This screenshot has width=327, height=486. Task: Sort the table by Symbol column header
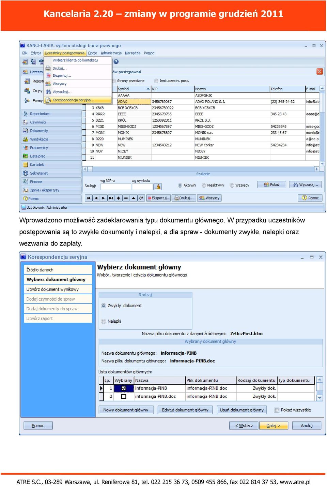point(134,89)
